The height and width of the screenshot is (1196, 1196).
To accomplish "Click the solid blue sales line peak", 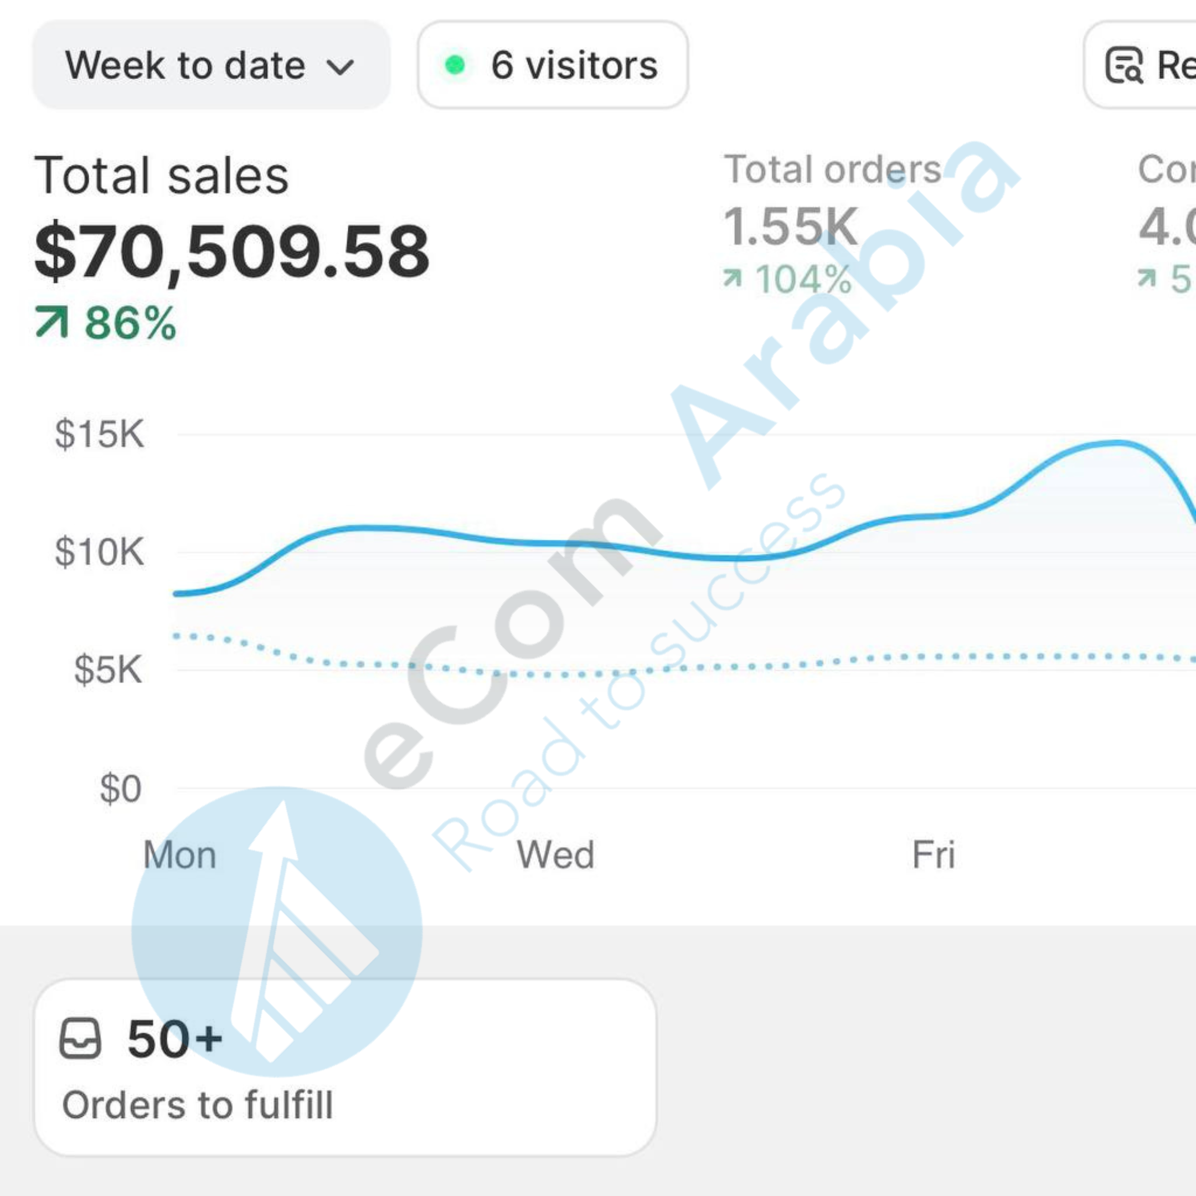I will [x=1116, y=443].
